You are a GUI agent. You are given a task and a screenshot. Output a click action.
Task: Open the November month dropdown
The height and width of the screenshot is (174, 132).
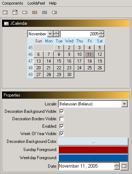point(50,34)
